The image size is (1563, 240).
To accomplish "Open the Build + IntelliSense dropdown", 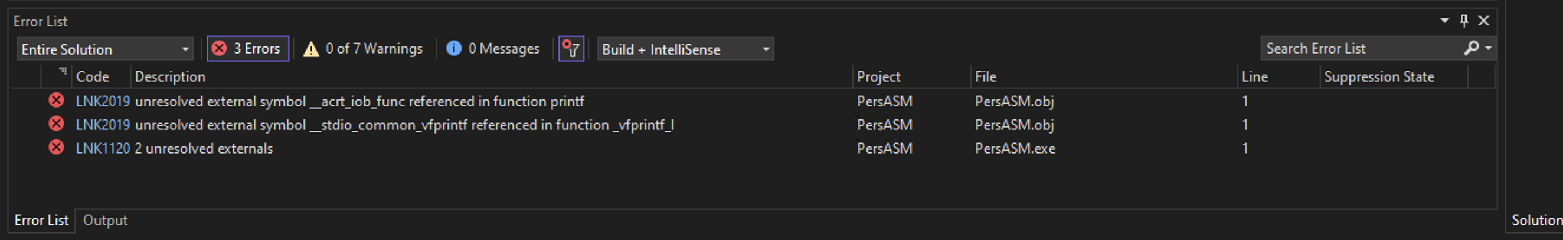I will [x=685, y=49].
